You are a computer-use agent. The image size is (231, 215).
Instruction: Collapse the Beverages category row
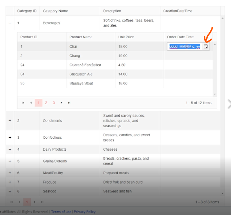coord(10,23)
